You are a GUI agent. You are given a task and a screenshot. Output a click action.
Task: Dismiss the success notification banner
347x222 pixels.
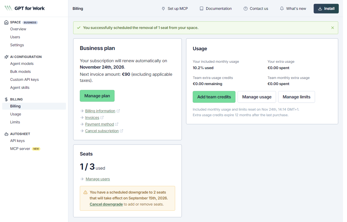click(x=333, y=28)
